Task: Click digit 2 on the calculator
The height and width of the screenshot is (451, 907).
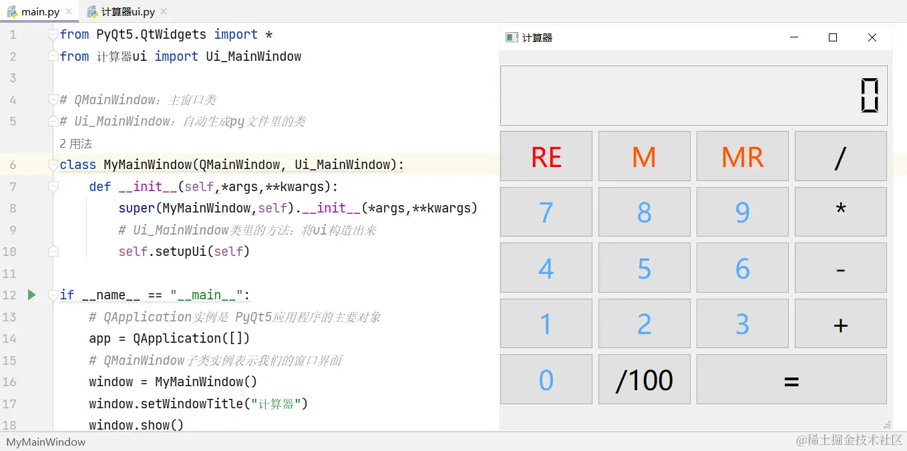Action: click(644, 323)
